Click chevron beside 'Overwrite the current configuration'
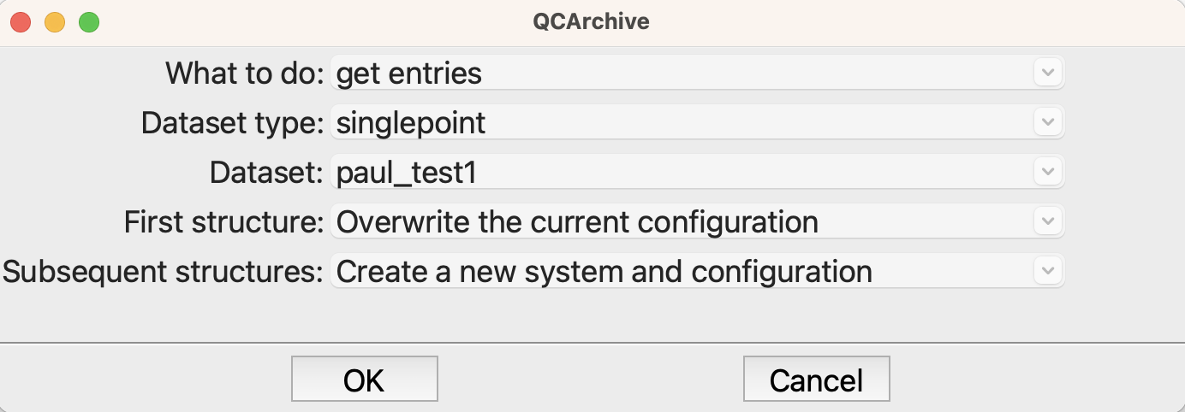The height and width of the screenshot is (412, 1185). point(1048,221)
